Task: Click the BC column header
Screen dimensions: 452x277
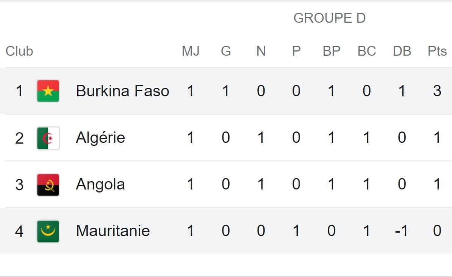Action: click(x=367, y=51)
